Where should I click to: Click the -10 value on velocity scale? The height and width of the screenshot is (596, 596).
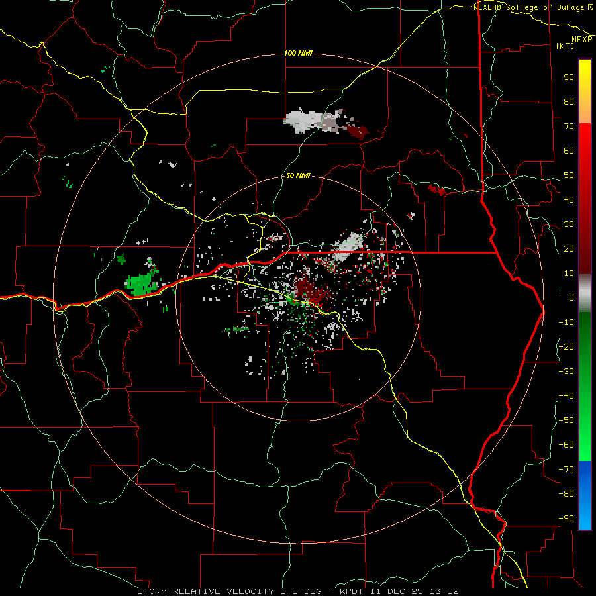point(566,323)
